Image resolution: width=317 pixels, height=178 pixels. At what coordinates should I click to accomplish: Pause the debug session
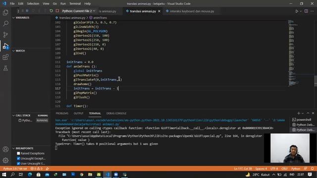click(27, 11)
